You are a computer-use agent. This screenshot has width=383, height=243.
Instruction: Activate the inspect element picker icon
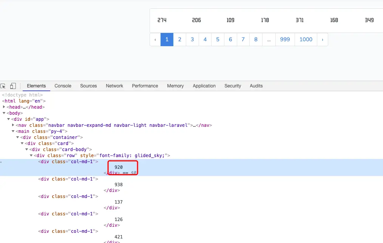(x=3, y=86)
